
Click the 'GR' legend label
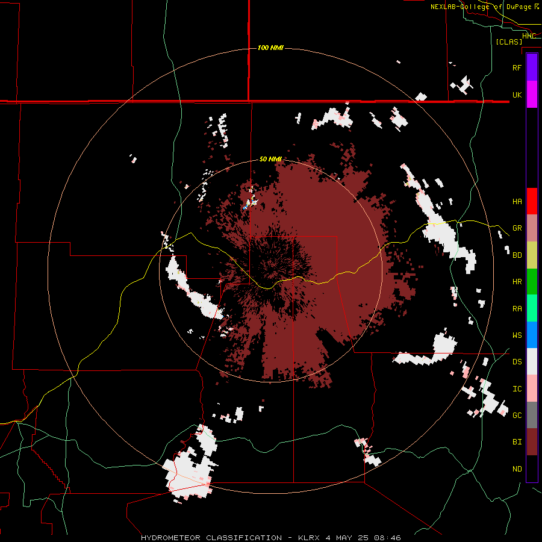coord(517,228)
